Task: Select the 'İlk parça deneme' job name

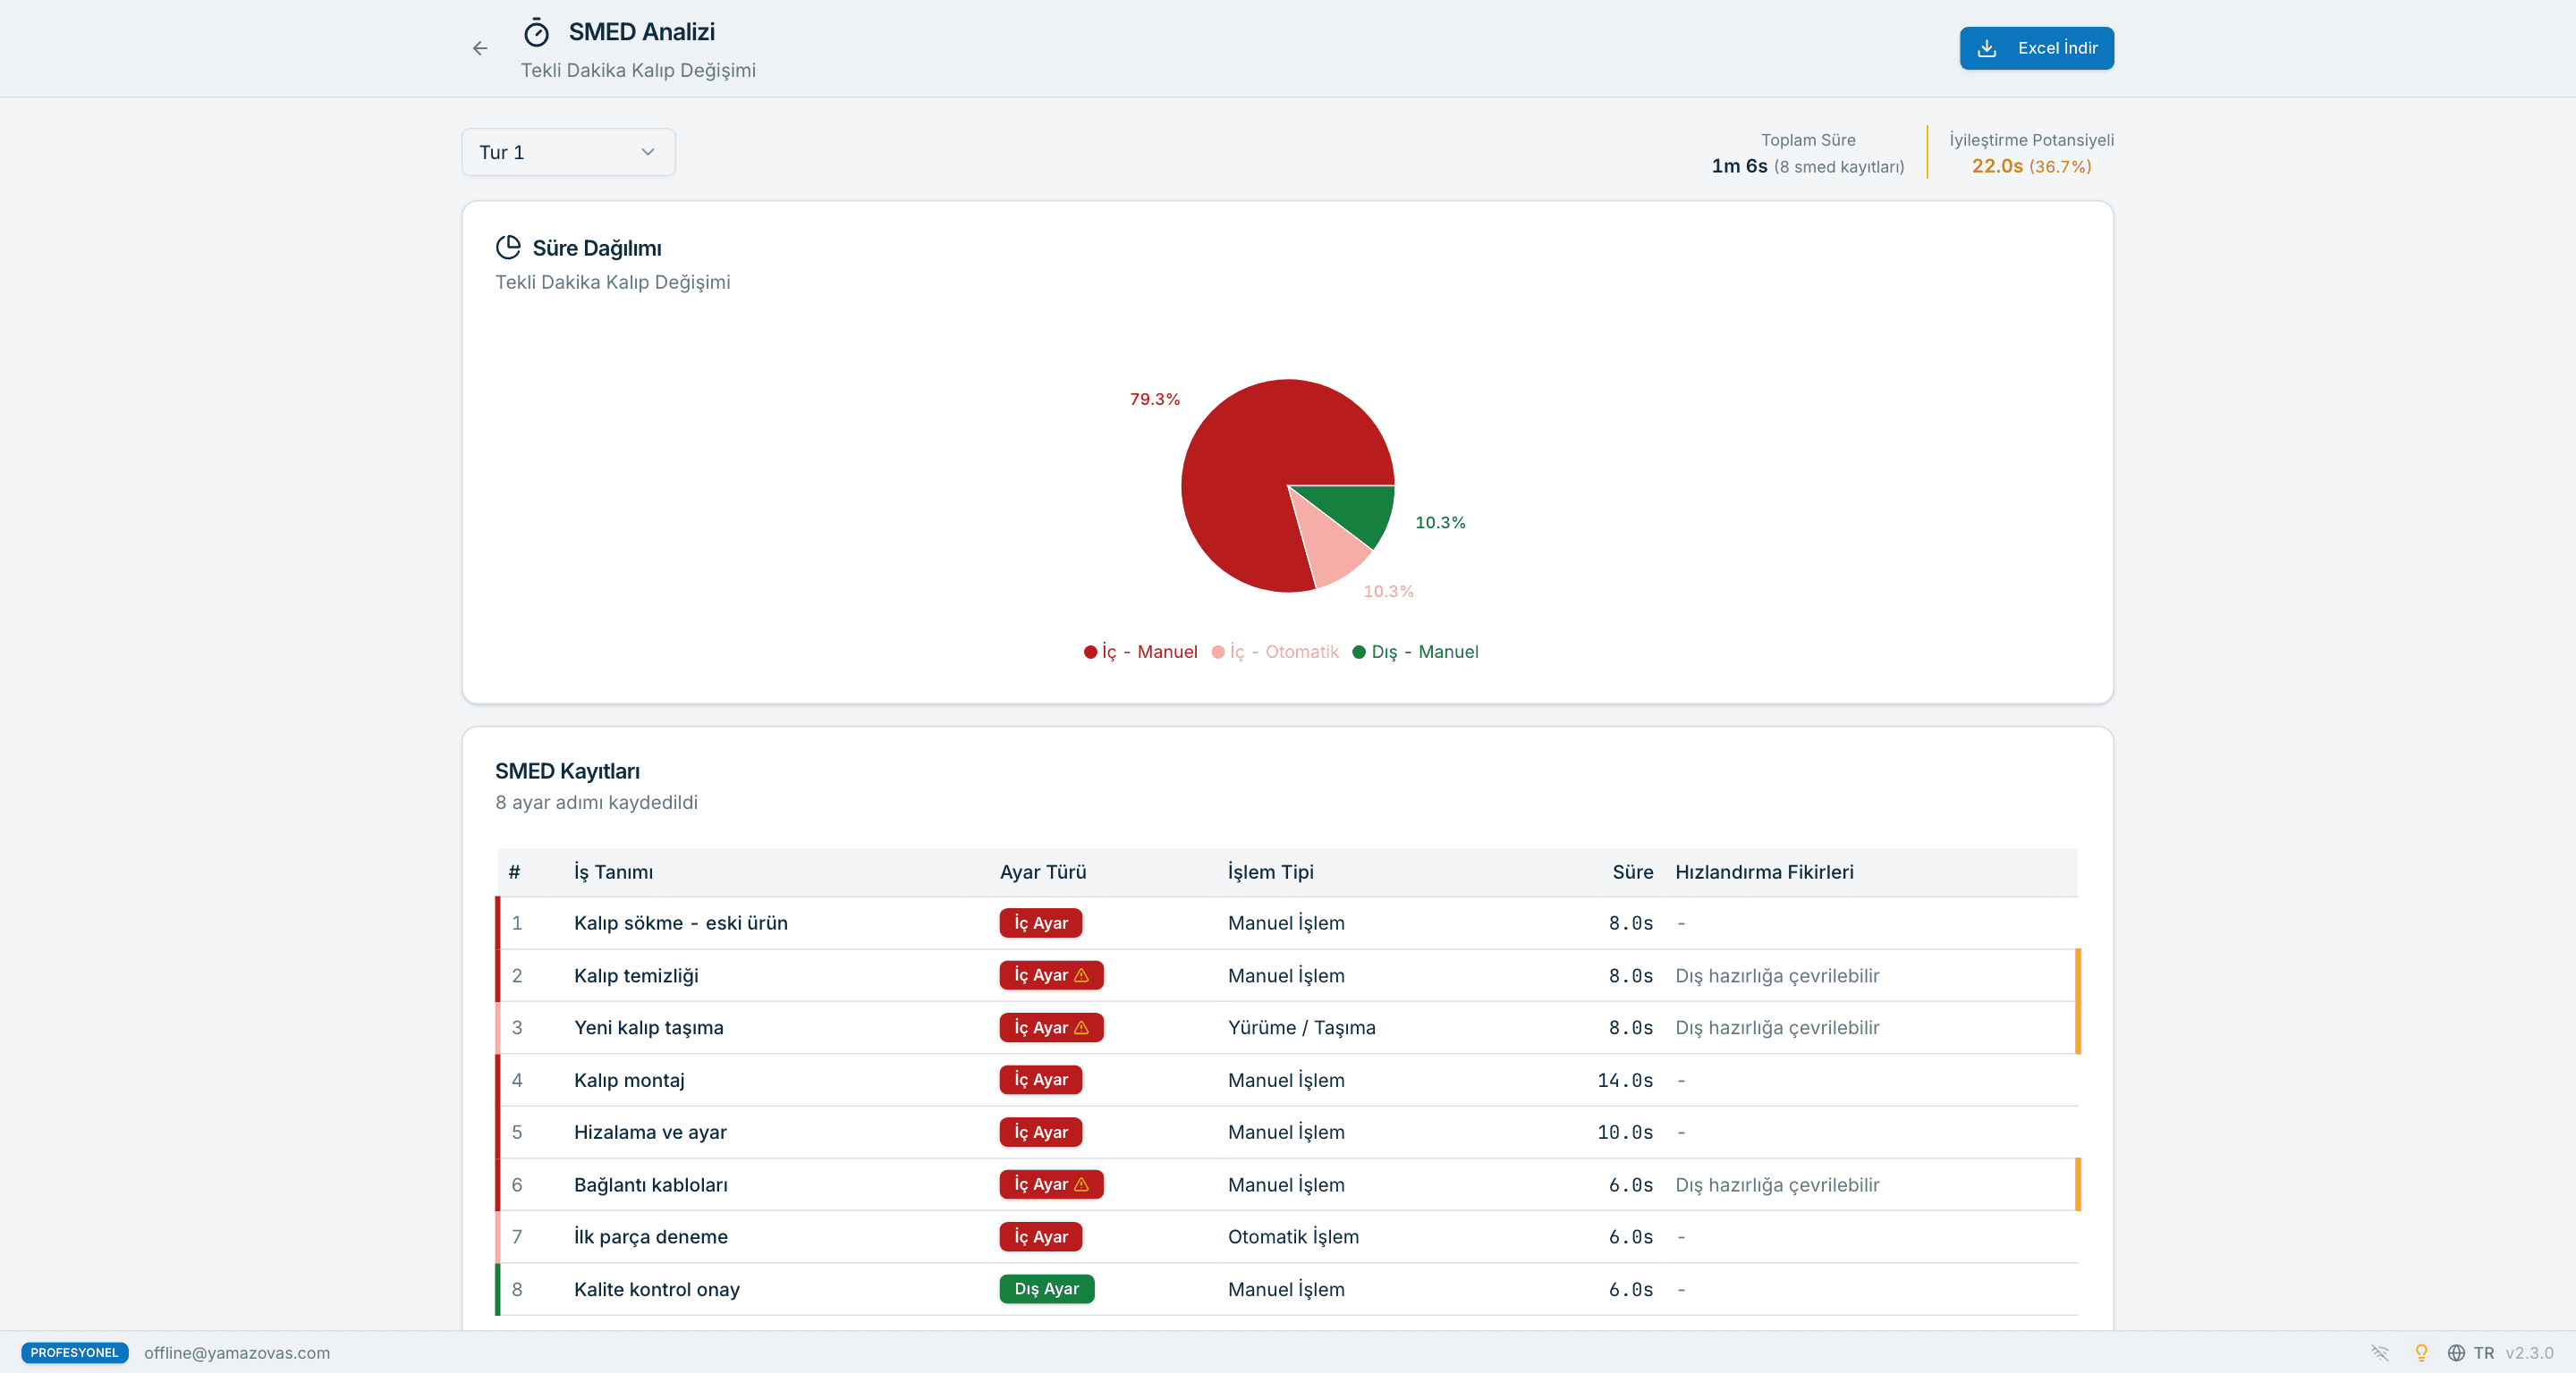Action: (x=651, y=1236)
